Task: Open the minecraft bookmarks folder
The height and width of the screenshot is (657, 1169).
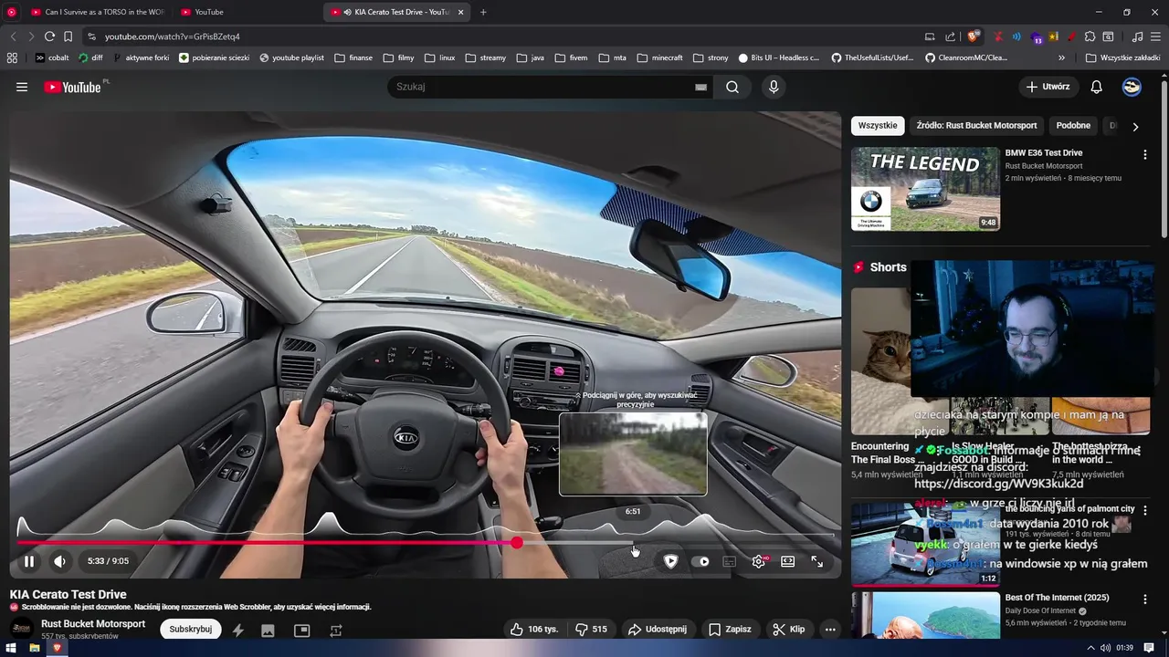Action: 659,57
